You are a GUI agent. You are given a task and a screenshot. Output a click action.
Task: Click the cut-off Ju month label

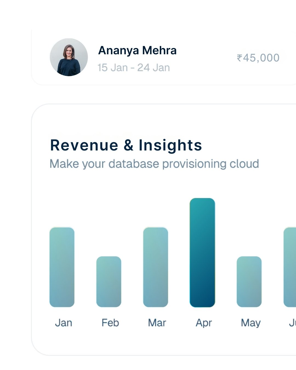click(x=292, y=323)
